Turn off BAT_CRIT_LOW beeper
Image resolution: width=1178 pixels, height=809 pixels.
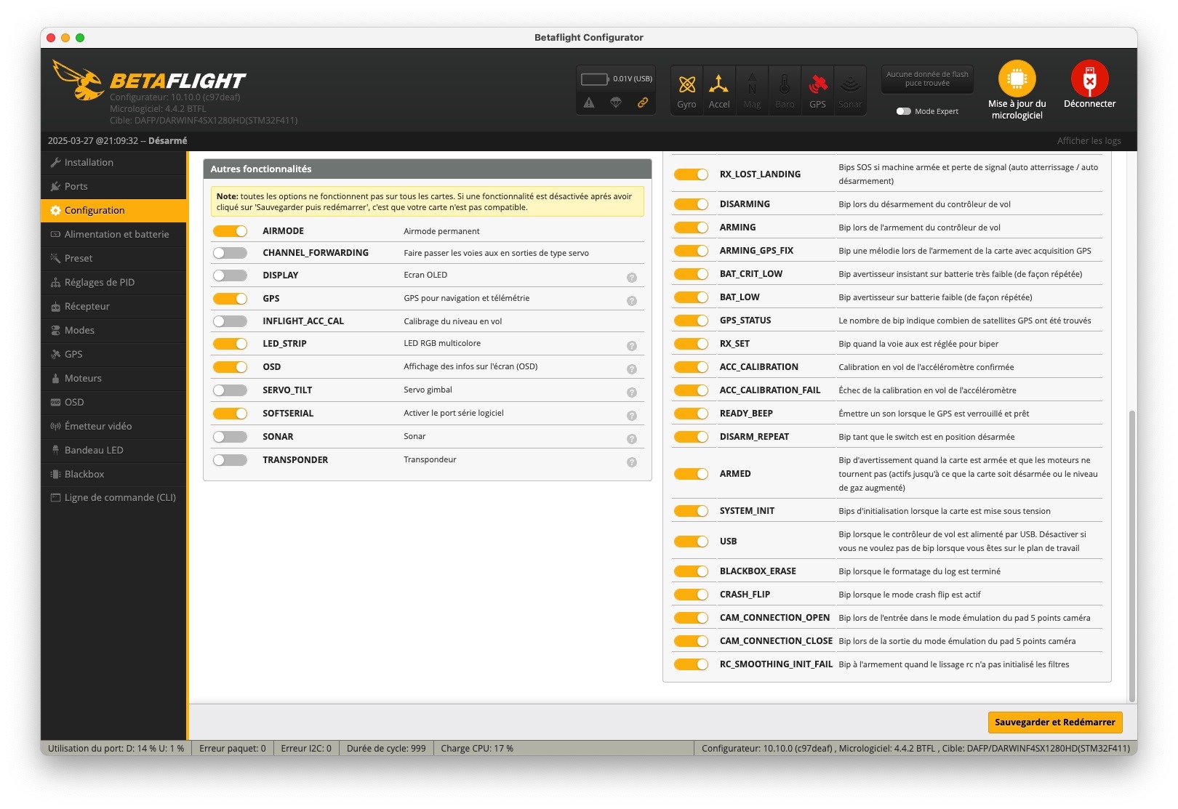(691, 274)
